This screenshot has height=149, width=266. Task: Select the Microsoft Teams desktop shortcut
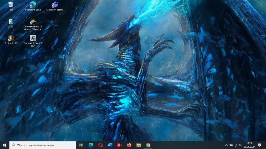click(x=55, y=6)
